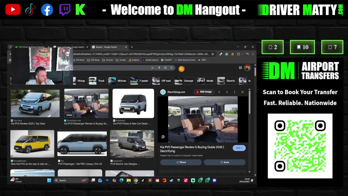348x196 pixels.
Task: Open File Explorer from taskbar
Action: (x=129, y=180)
